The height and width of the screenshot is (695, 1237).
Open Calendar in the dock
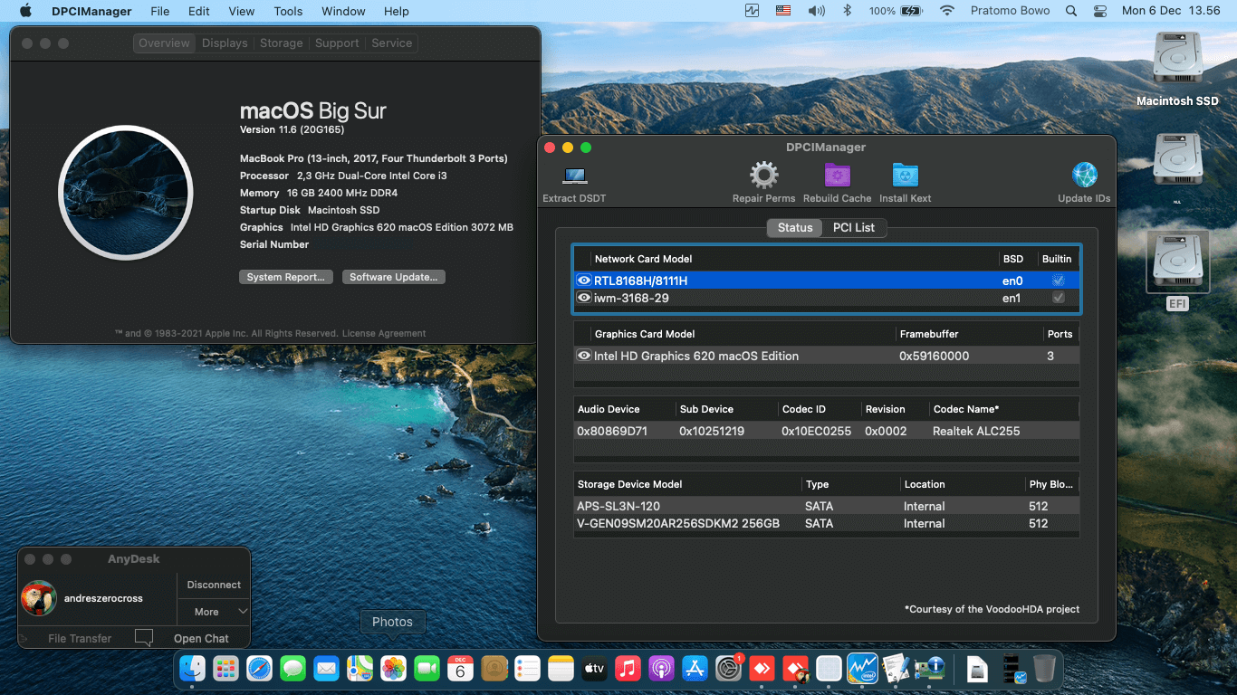point(460,668)
